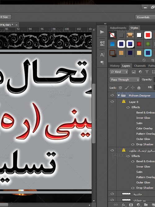
Task: Hide the حاشيه layer
Action: 112,194
